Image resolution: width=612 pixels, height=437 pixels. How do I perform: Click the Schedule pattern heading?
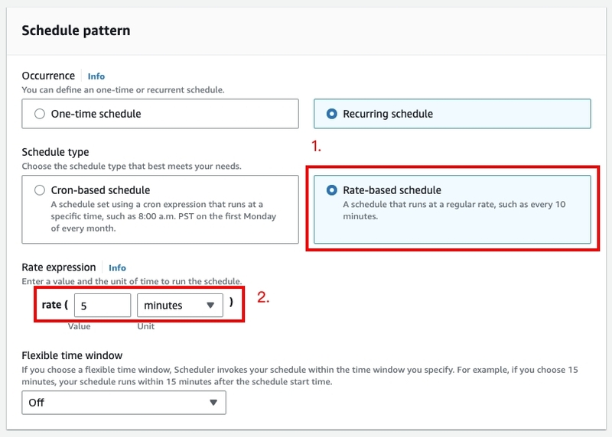(76, 31)
